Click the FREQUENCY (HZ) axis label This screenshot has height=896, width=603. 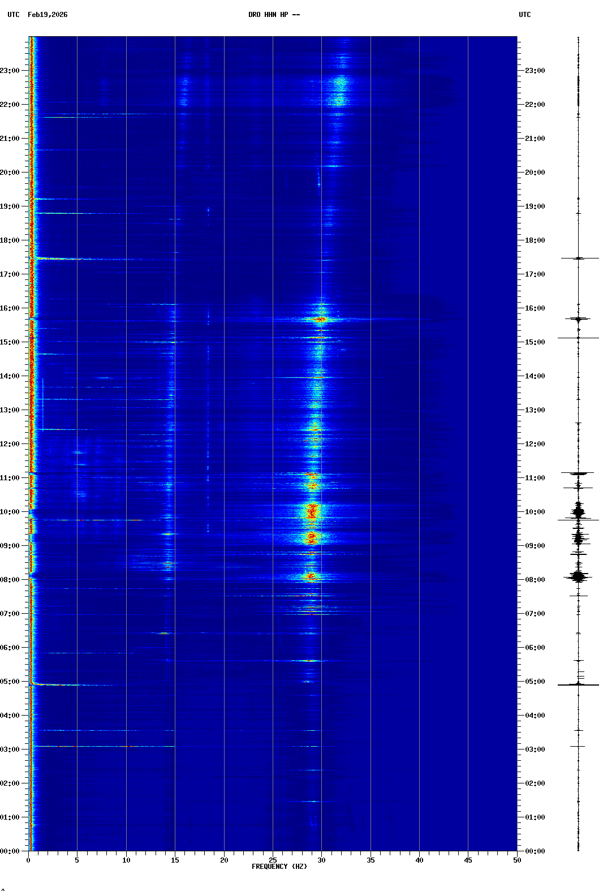click(x=279, y=867)
